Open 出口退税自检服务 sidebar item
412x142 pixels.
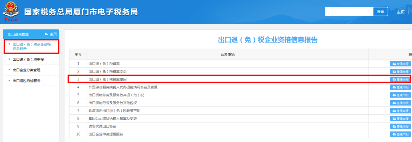click(27, 81)
